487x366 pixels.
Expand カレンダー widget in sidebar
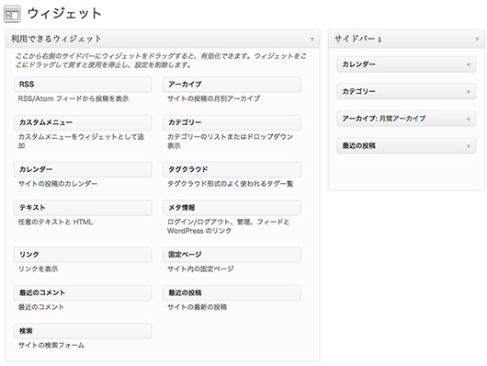(x=469, y=65)
